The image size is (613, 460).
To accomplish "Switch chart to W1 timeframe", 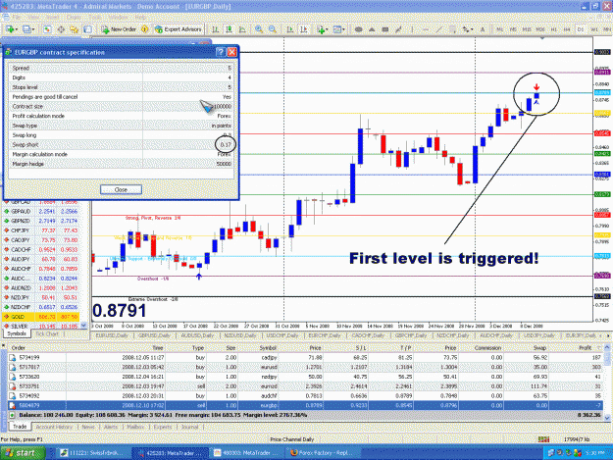I will 594,29.
